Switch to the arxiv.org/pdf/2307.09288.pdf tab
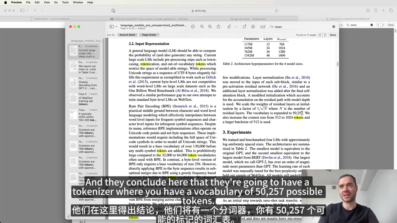 coord(347,19)
